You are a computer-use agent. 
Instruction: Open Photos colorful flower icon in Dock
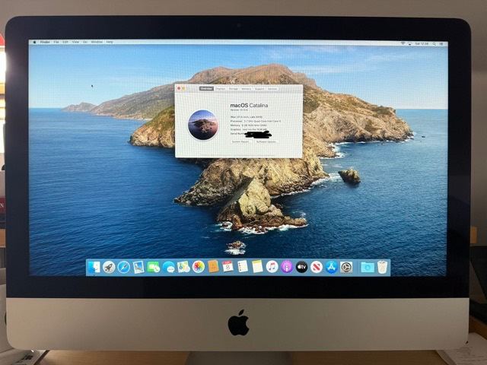[198, 267]
